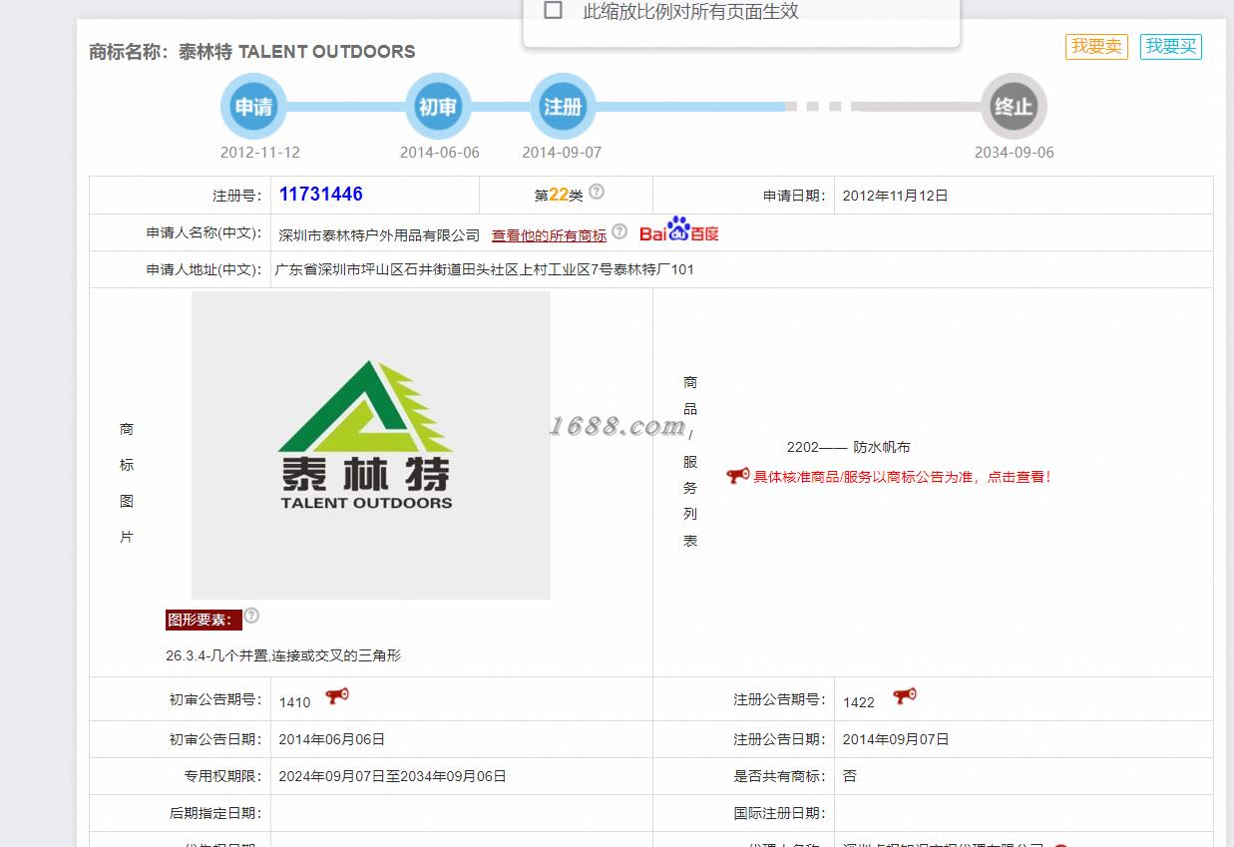Screen dimensions: 1234x847
Task: Select the 申请 timeline stage circle
Action: (x=253, y=106)
